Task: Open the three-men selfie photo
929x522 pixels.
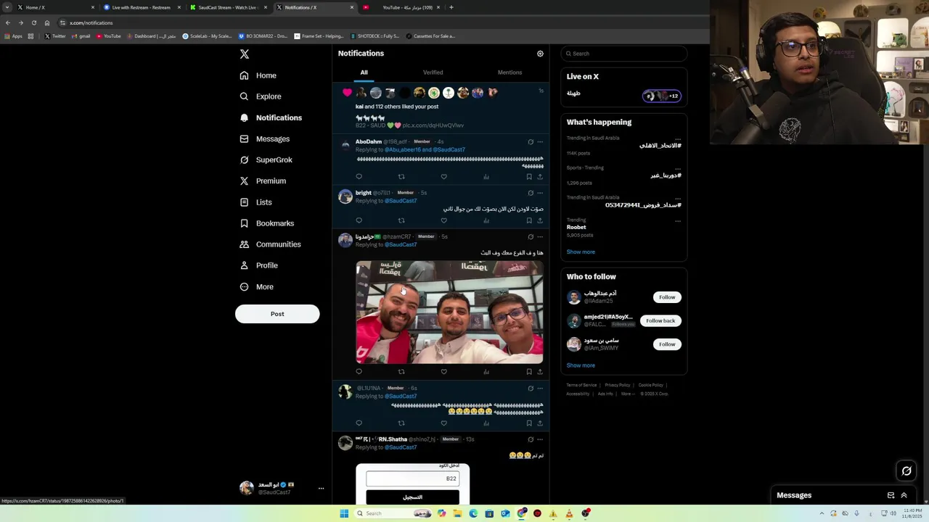Action: pos(449,312)
